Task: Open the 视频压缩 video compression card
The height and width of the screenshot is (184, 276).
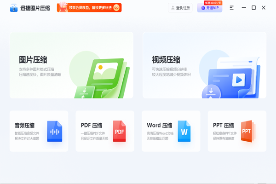Action: click(x=204, y=65)
